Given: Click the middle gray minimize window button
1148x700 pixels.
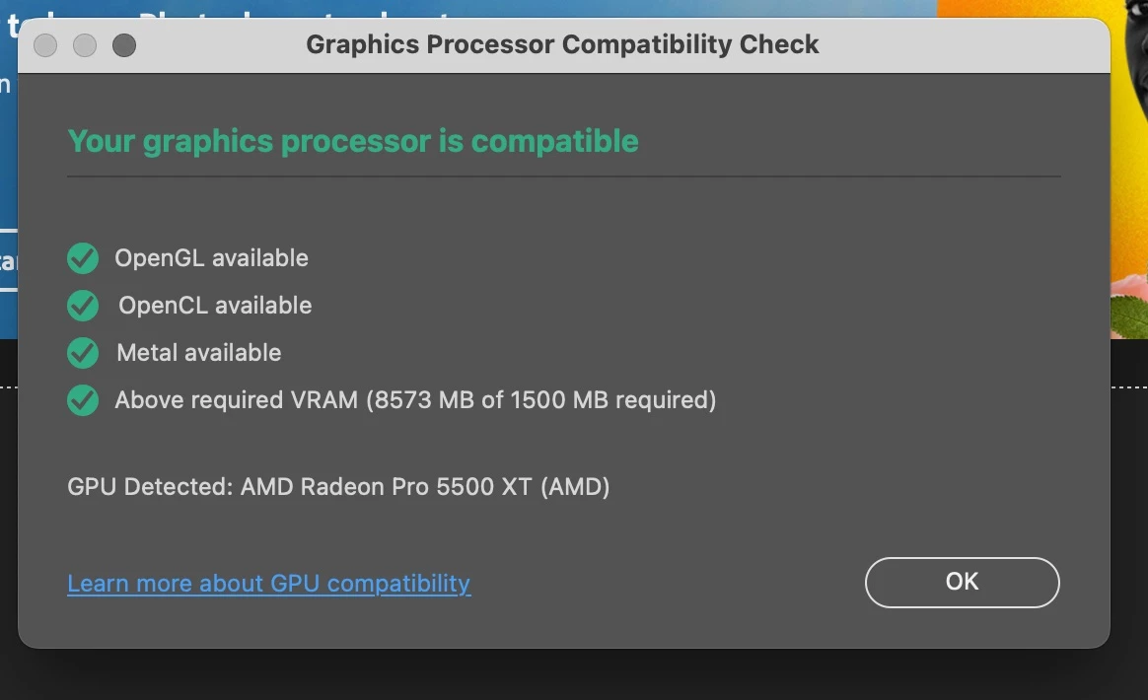Looking at the screenshot, I should click(85, 45).
